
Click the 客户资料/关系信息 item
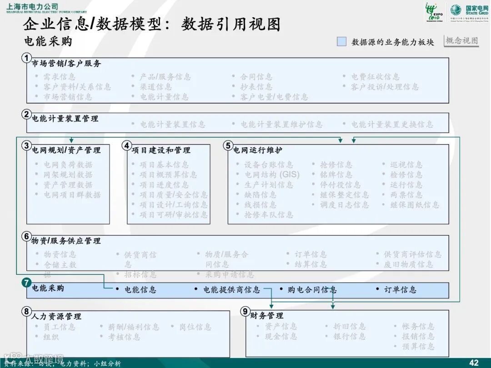tap(77, 87)
